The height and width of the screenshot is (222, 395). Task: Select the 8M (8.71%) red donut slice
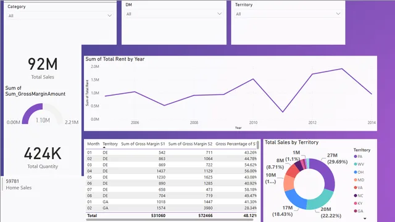[293, 171]
